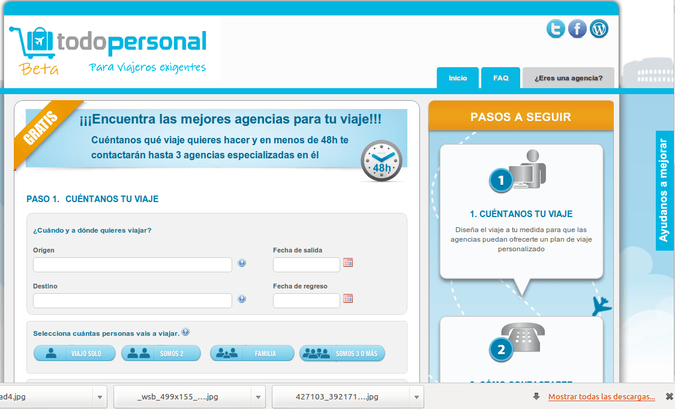
Task: Open the FAQ tab
Action: point(501,78)
